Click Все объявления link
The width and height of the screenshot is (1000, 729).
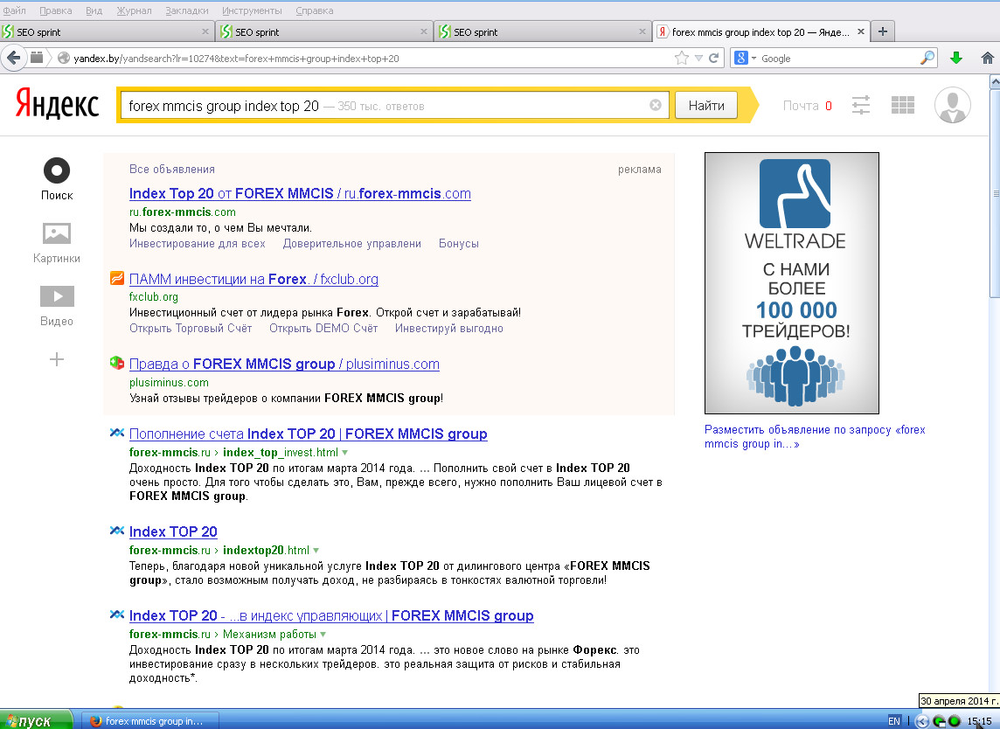tap(171, 169)
